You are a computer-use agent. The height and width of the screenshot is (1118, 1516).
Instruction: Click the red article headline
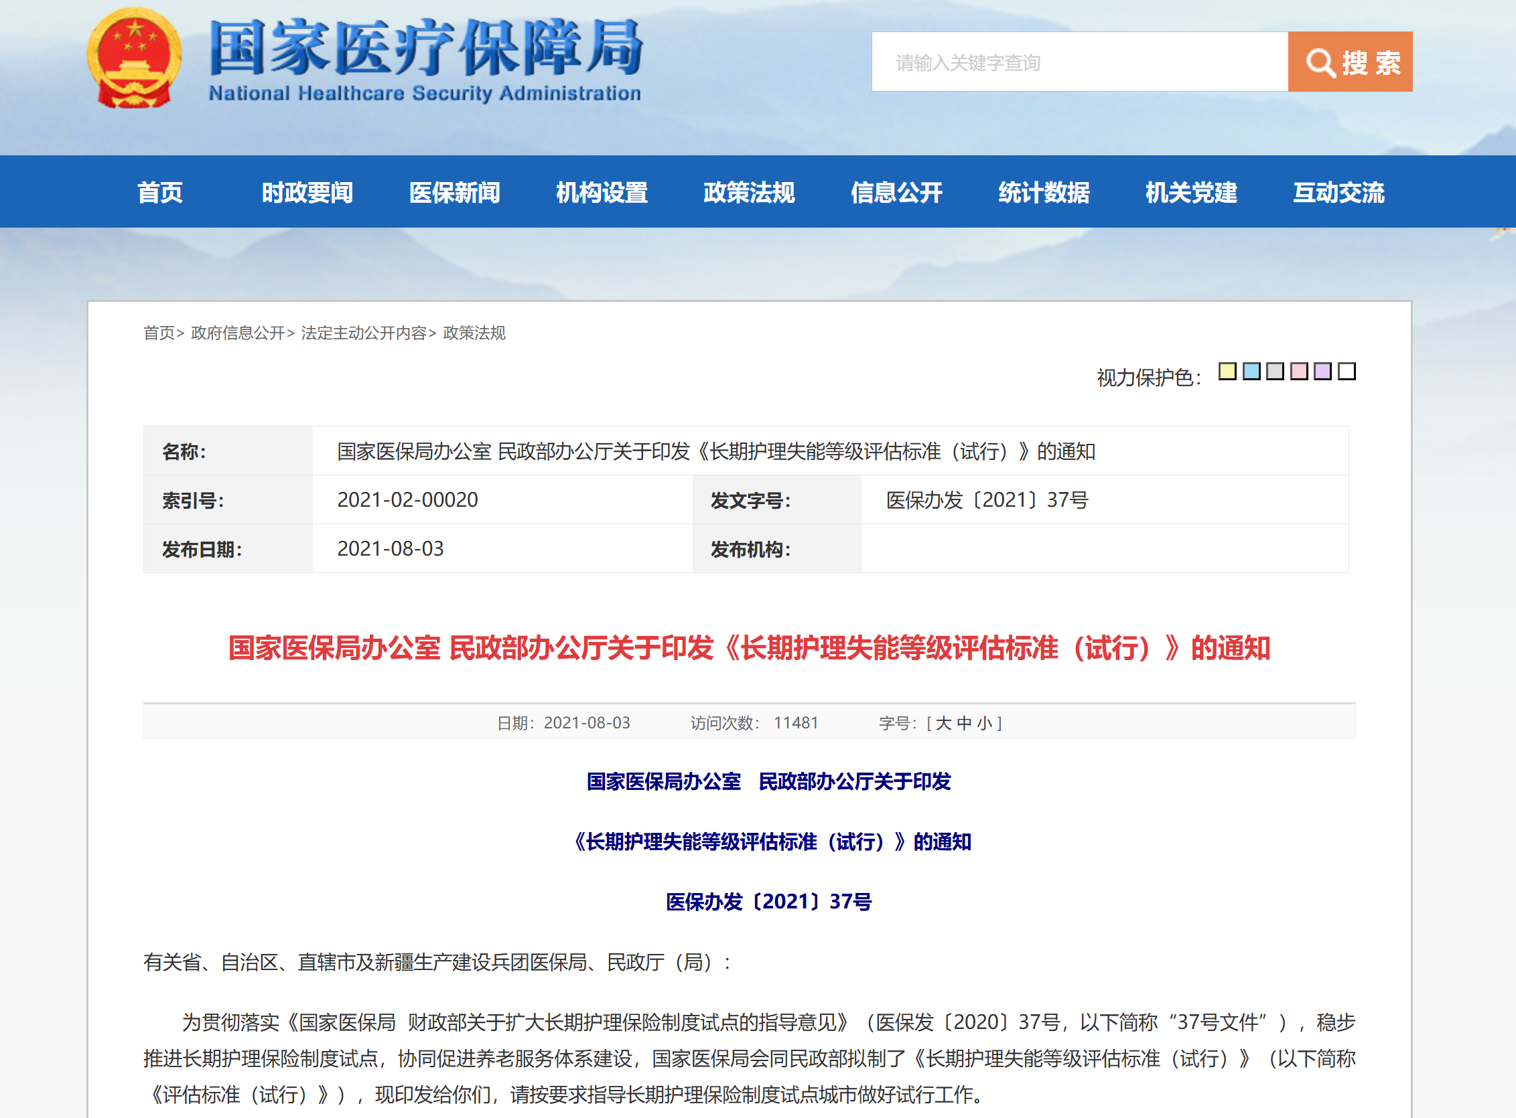(x=749, y=647)
